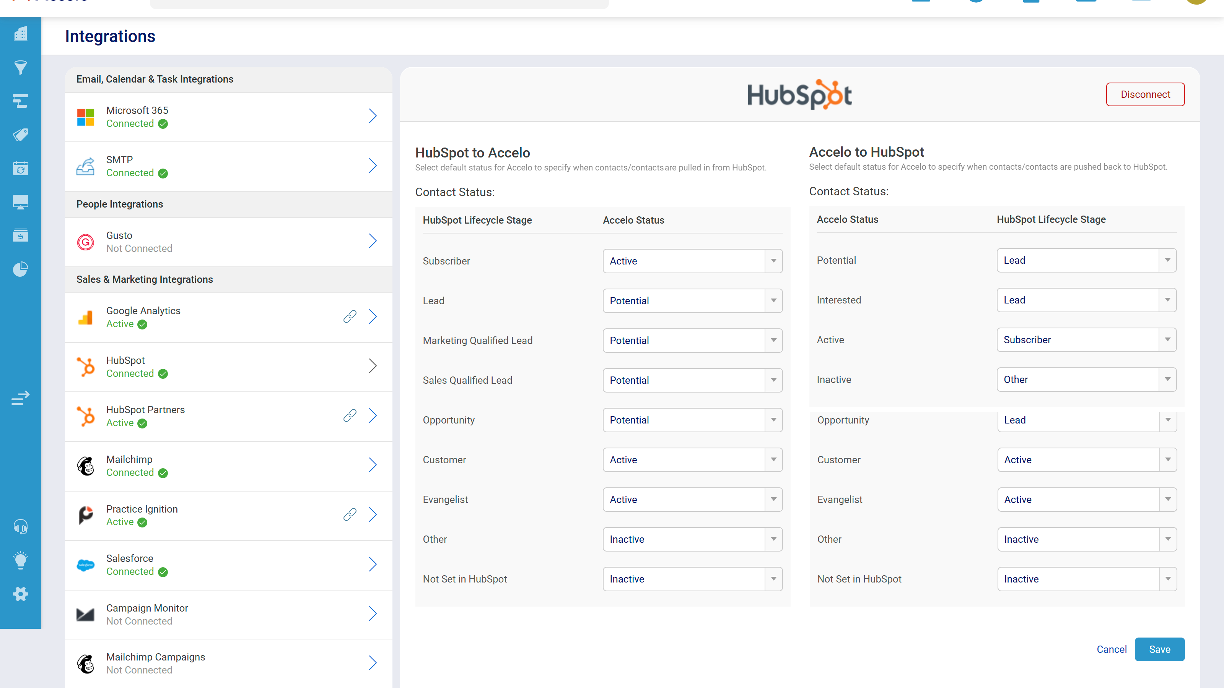Open the tickets tag icon in sidebar

point(20,135)
